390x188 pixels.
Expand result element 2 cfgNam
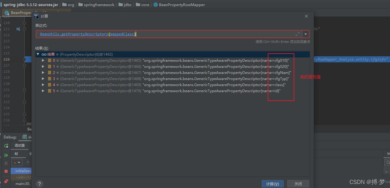(x=43, y=73)
